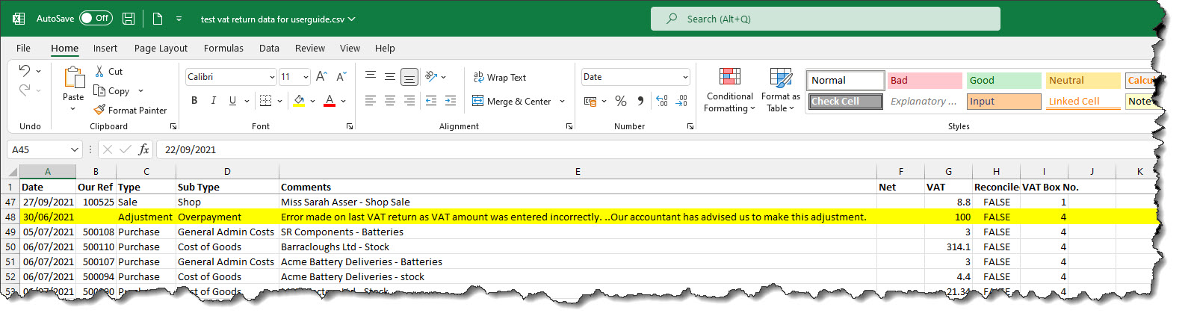1197x319 pixels.
Task: Click the Percent Style icon
Action: point(620,101)
